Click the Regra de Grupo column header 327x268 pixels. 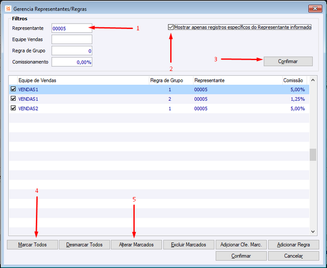pyautogui.click(x=171, y=80)
